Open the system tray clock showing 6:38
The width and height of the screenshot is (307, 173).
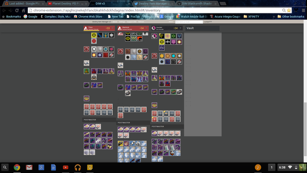[282, 167]
